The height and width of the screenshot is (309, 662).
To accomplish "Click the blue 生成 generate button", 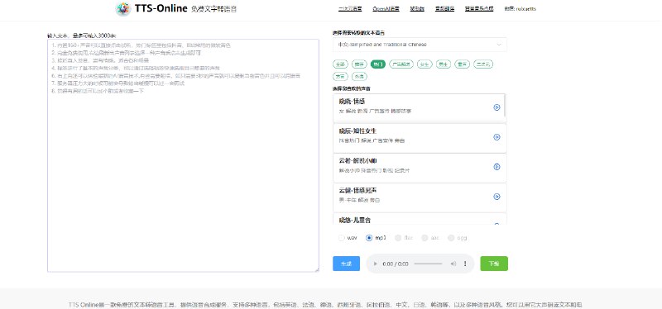I will click(346, 264).
